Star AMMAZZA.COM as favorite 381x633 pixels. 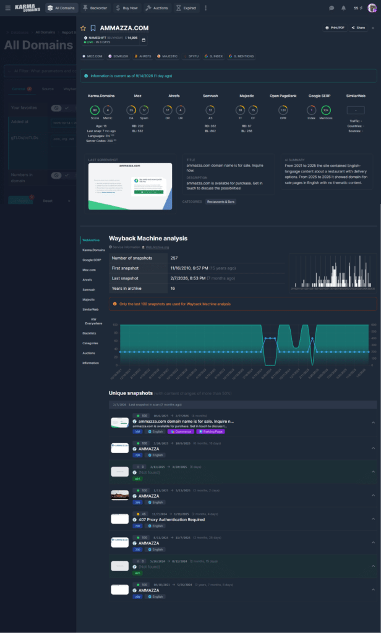tap(83, 28)
